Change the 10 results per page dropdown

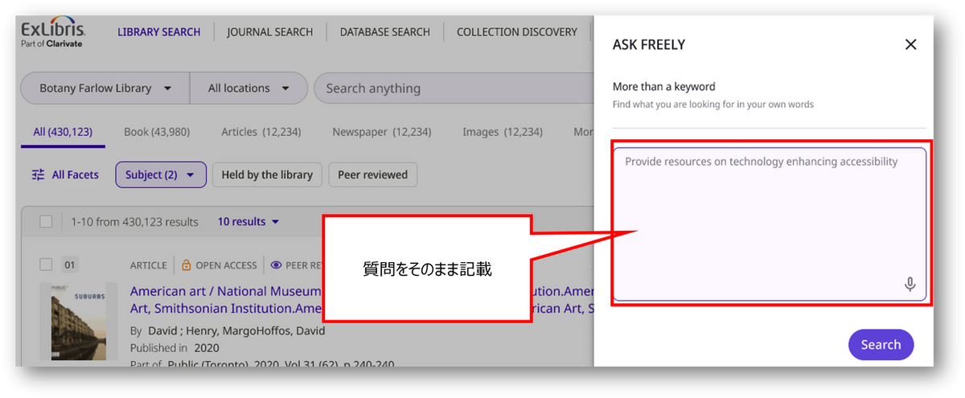coord(248,222)
